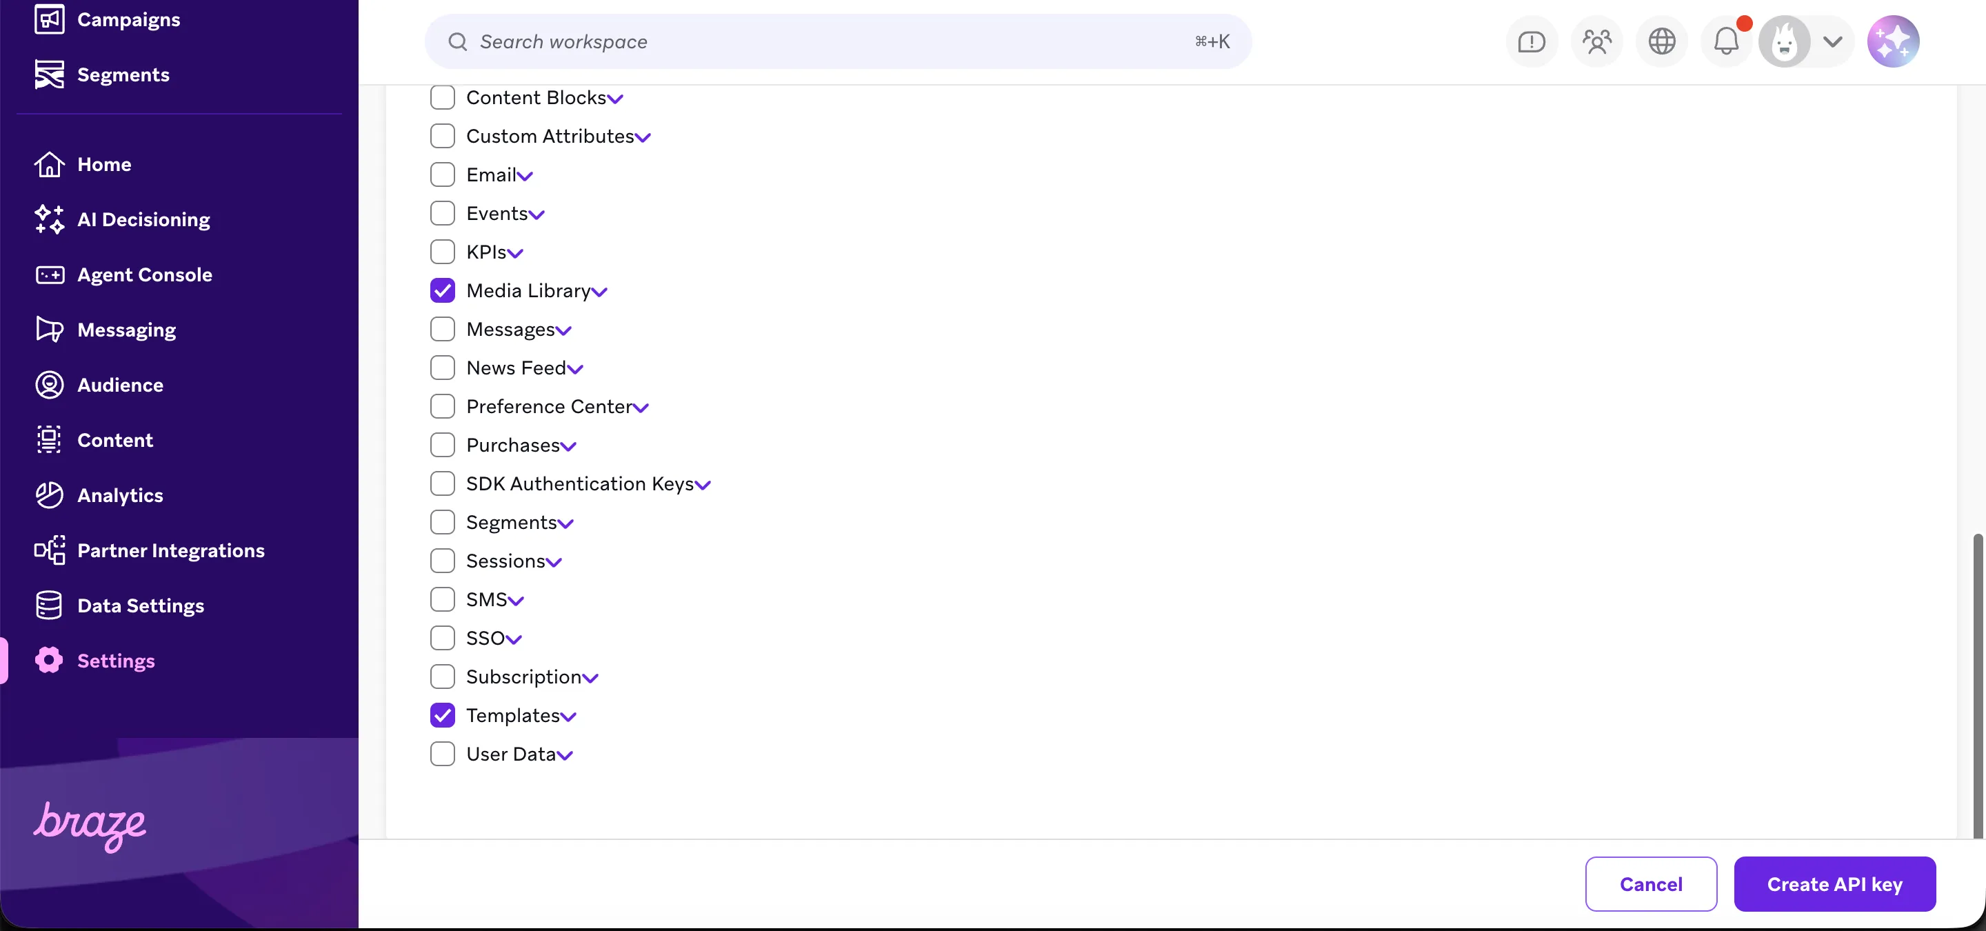Expand the Preference Center chevron
The height and width of the screenshot is (931, 1986).
click(x=641, y=408)
